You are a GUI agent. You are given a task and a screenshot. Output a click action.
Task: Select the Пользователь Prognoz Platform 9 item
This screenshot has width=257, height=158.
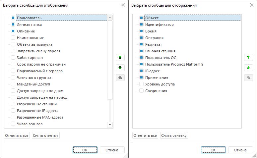pyautogui.click(x=174, y=64)
